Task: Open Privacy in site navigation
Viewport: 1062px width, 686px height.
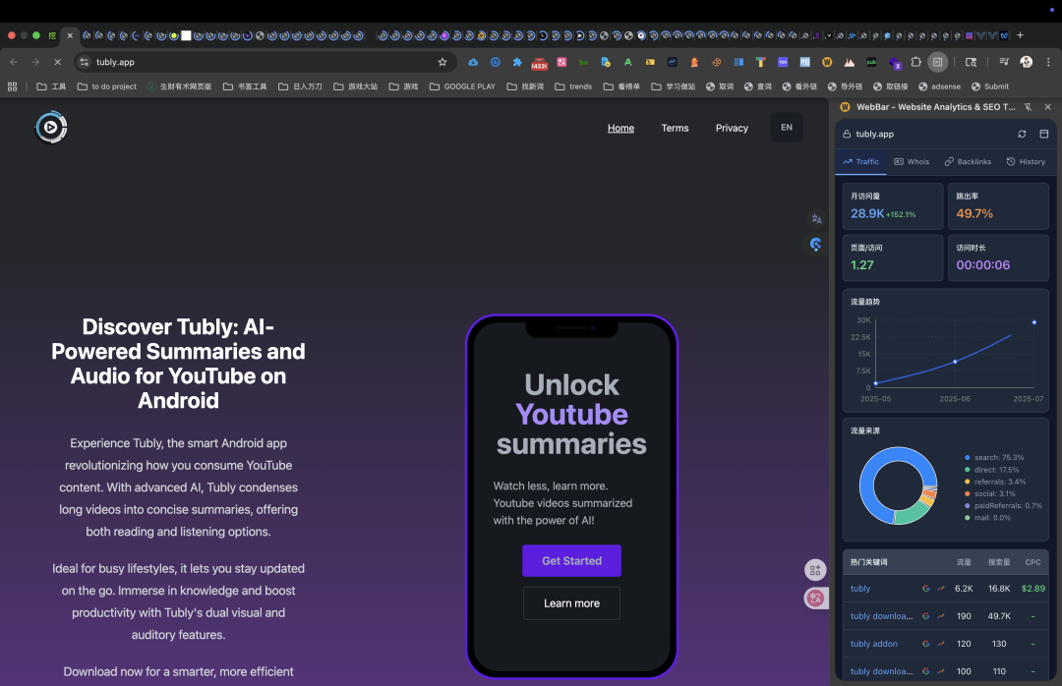Action: tap(732, 128)
